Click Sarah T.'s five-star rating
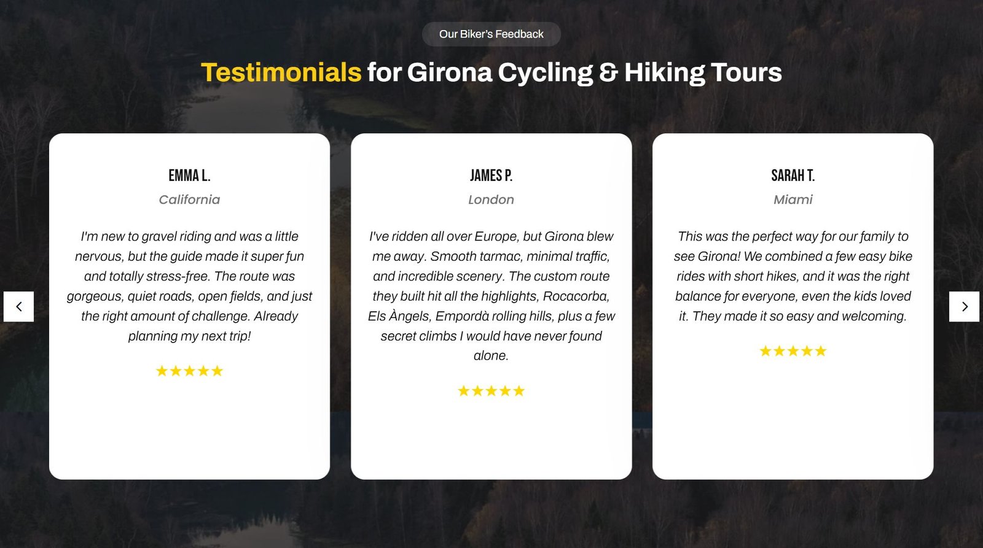Image resolution: width=983 pixels, height=548 pixels. [x=793, y=351]
